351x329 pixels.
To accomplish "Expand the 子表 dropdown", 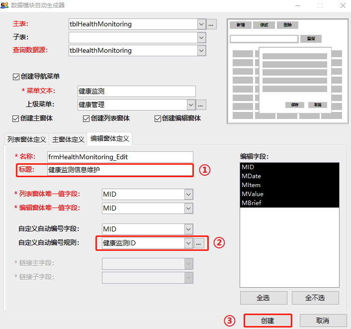I will tap(201, 38).
